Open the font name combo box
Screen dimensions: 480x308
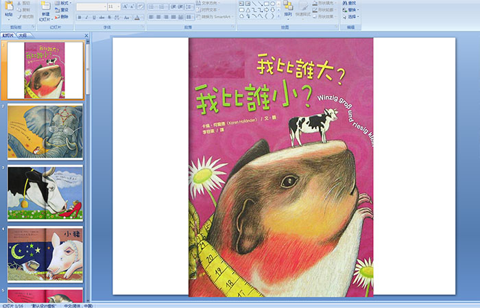click(x=91, y=7)
